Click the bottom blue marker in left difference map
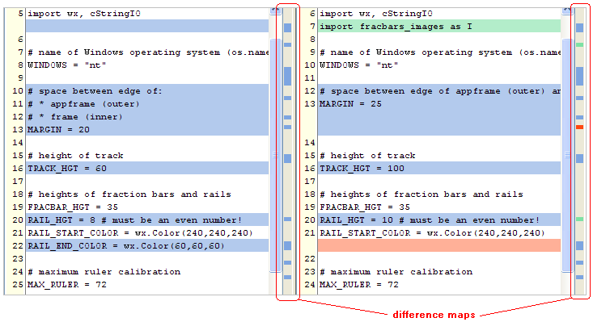Image resolution: width=593 pixels, height=322 pixels. coord(287,277)
